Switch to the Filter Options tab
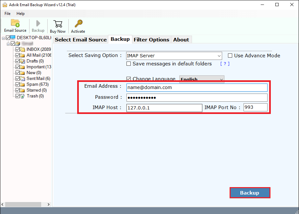The height and width of the screenshot is (214, 299). click(x=151, y=39)
